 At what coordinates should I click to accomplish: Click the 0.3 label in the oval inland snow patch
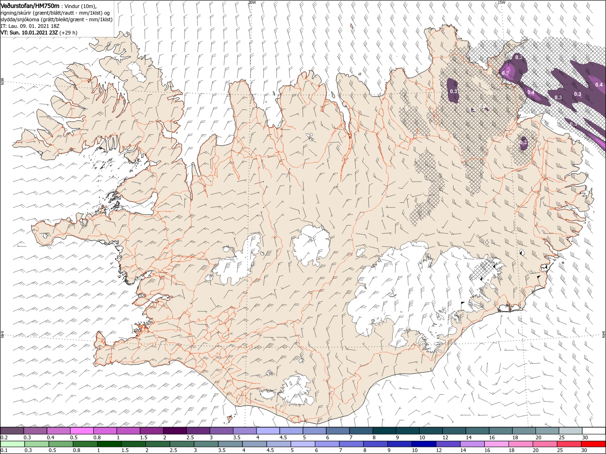tap(453, 91)
